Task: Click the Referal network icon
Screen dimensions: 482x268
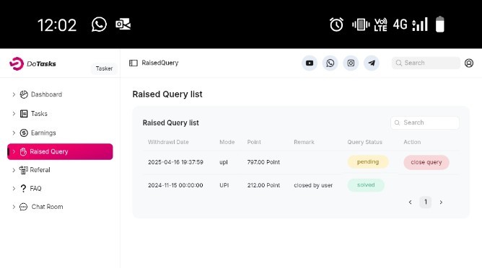Action: 23,170
